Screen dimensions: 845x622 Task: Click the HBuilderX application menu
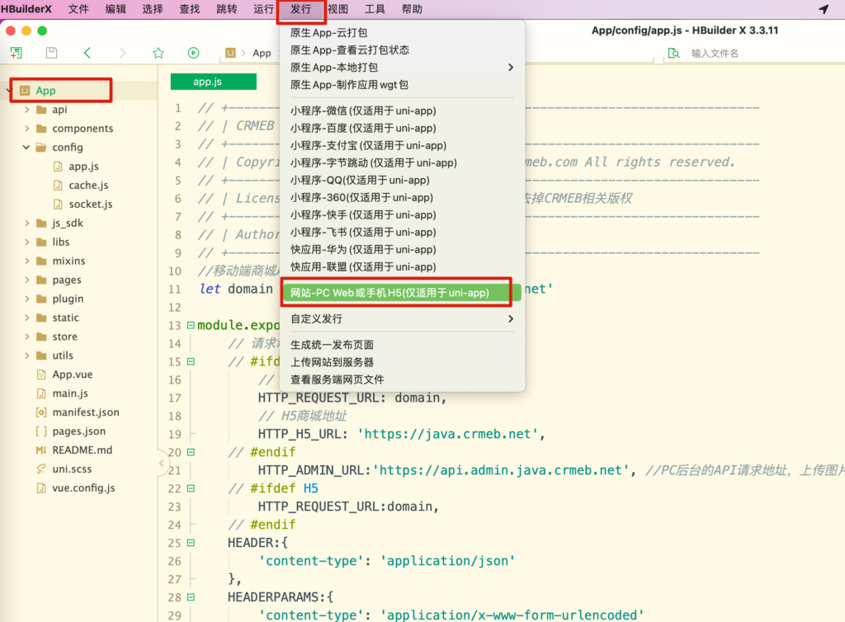26,9
